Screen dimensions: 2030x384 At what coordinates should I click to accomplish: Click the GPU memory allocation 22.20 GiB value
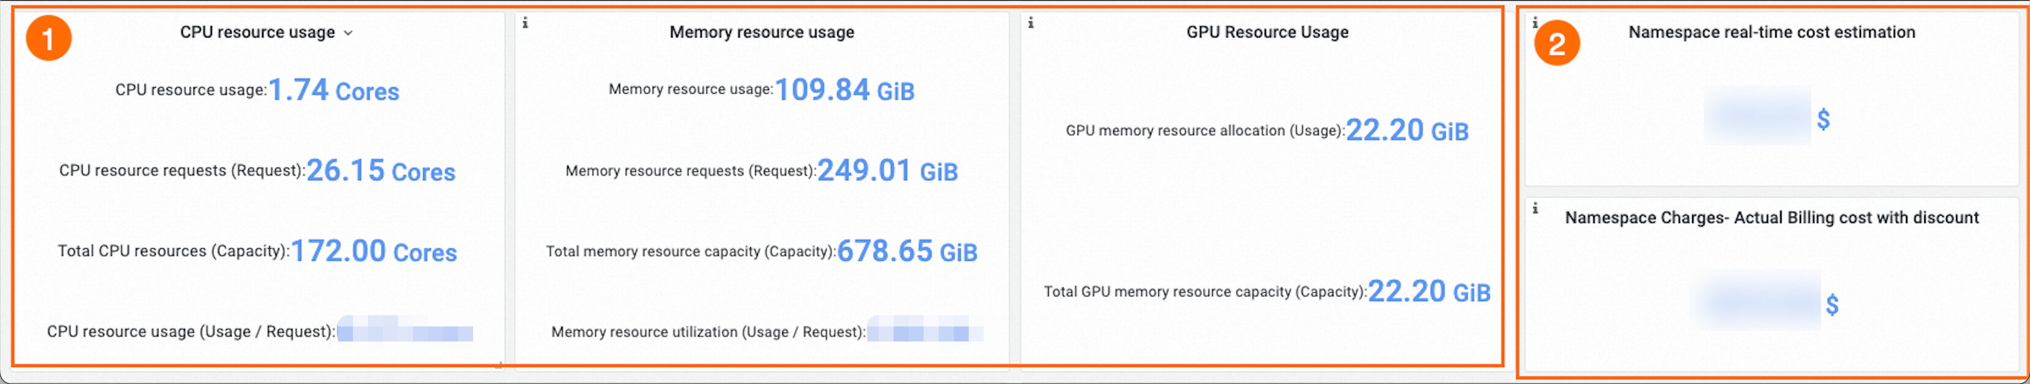tap(1407, 131)
